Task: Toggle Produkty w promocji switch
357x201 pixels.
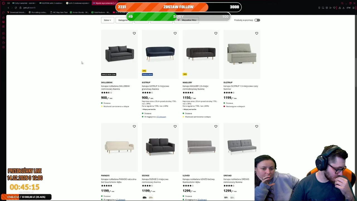Action: 257,20
